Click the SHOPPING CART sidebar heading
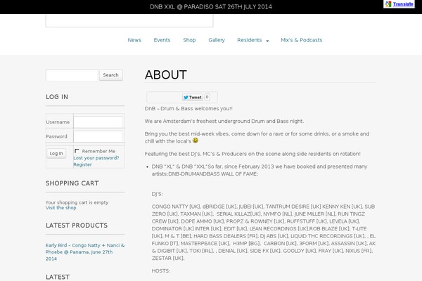 [x=72, y=183]
